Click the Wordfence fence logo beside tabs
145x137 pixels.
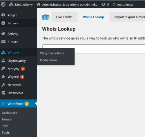[46, 17]
